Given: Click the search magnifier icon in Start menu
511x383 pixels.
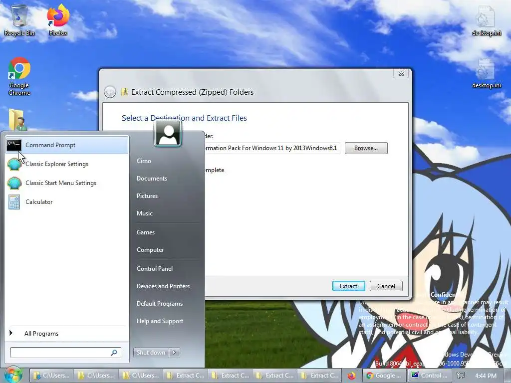Looking at the screenshot, I should [114, 353].
